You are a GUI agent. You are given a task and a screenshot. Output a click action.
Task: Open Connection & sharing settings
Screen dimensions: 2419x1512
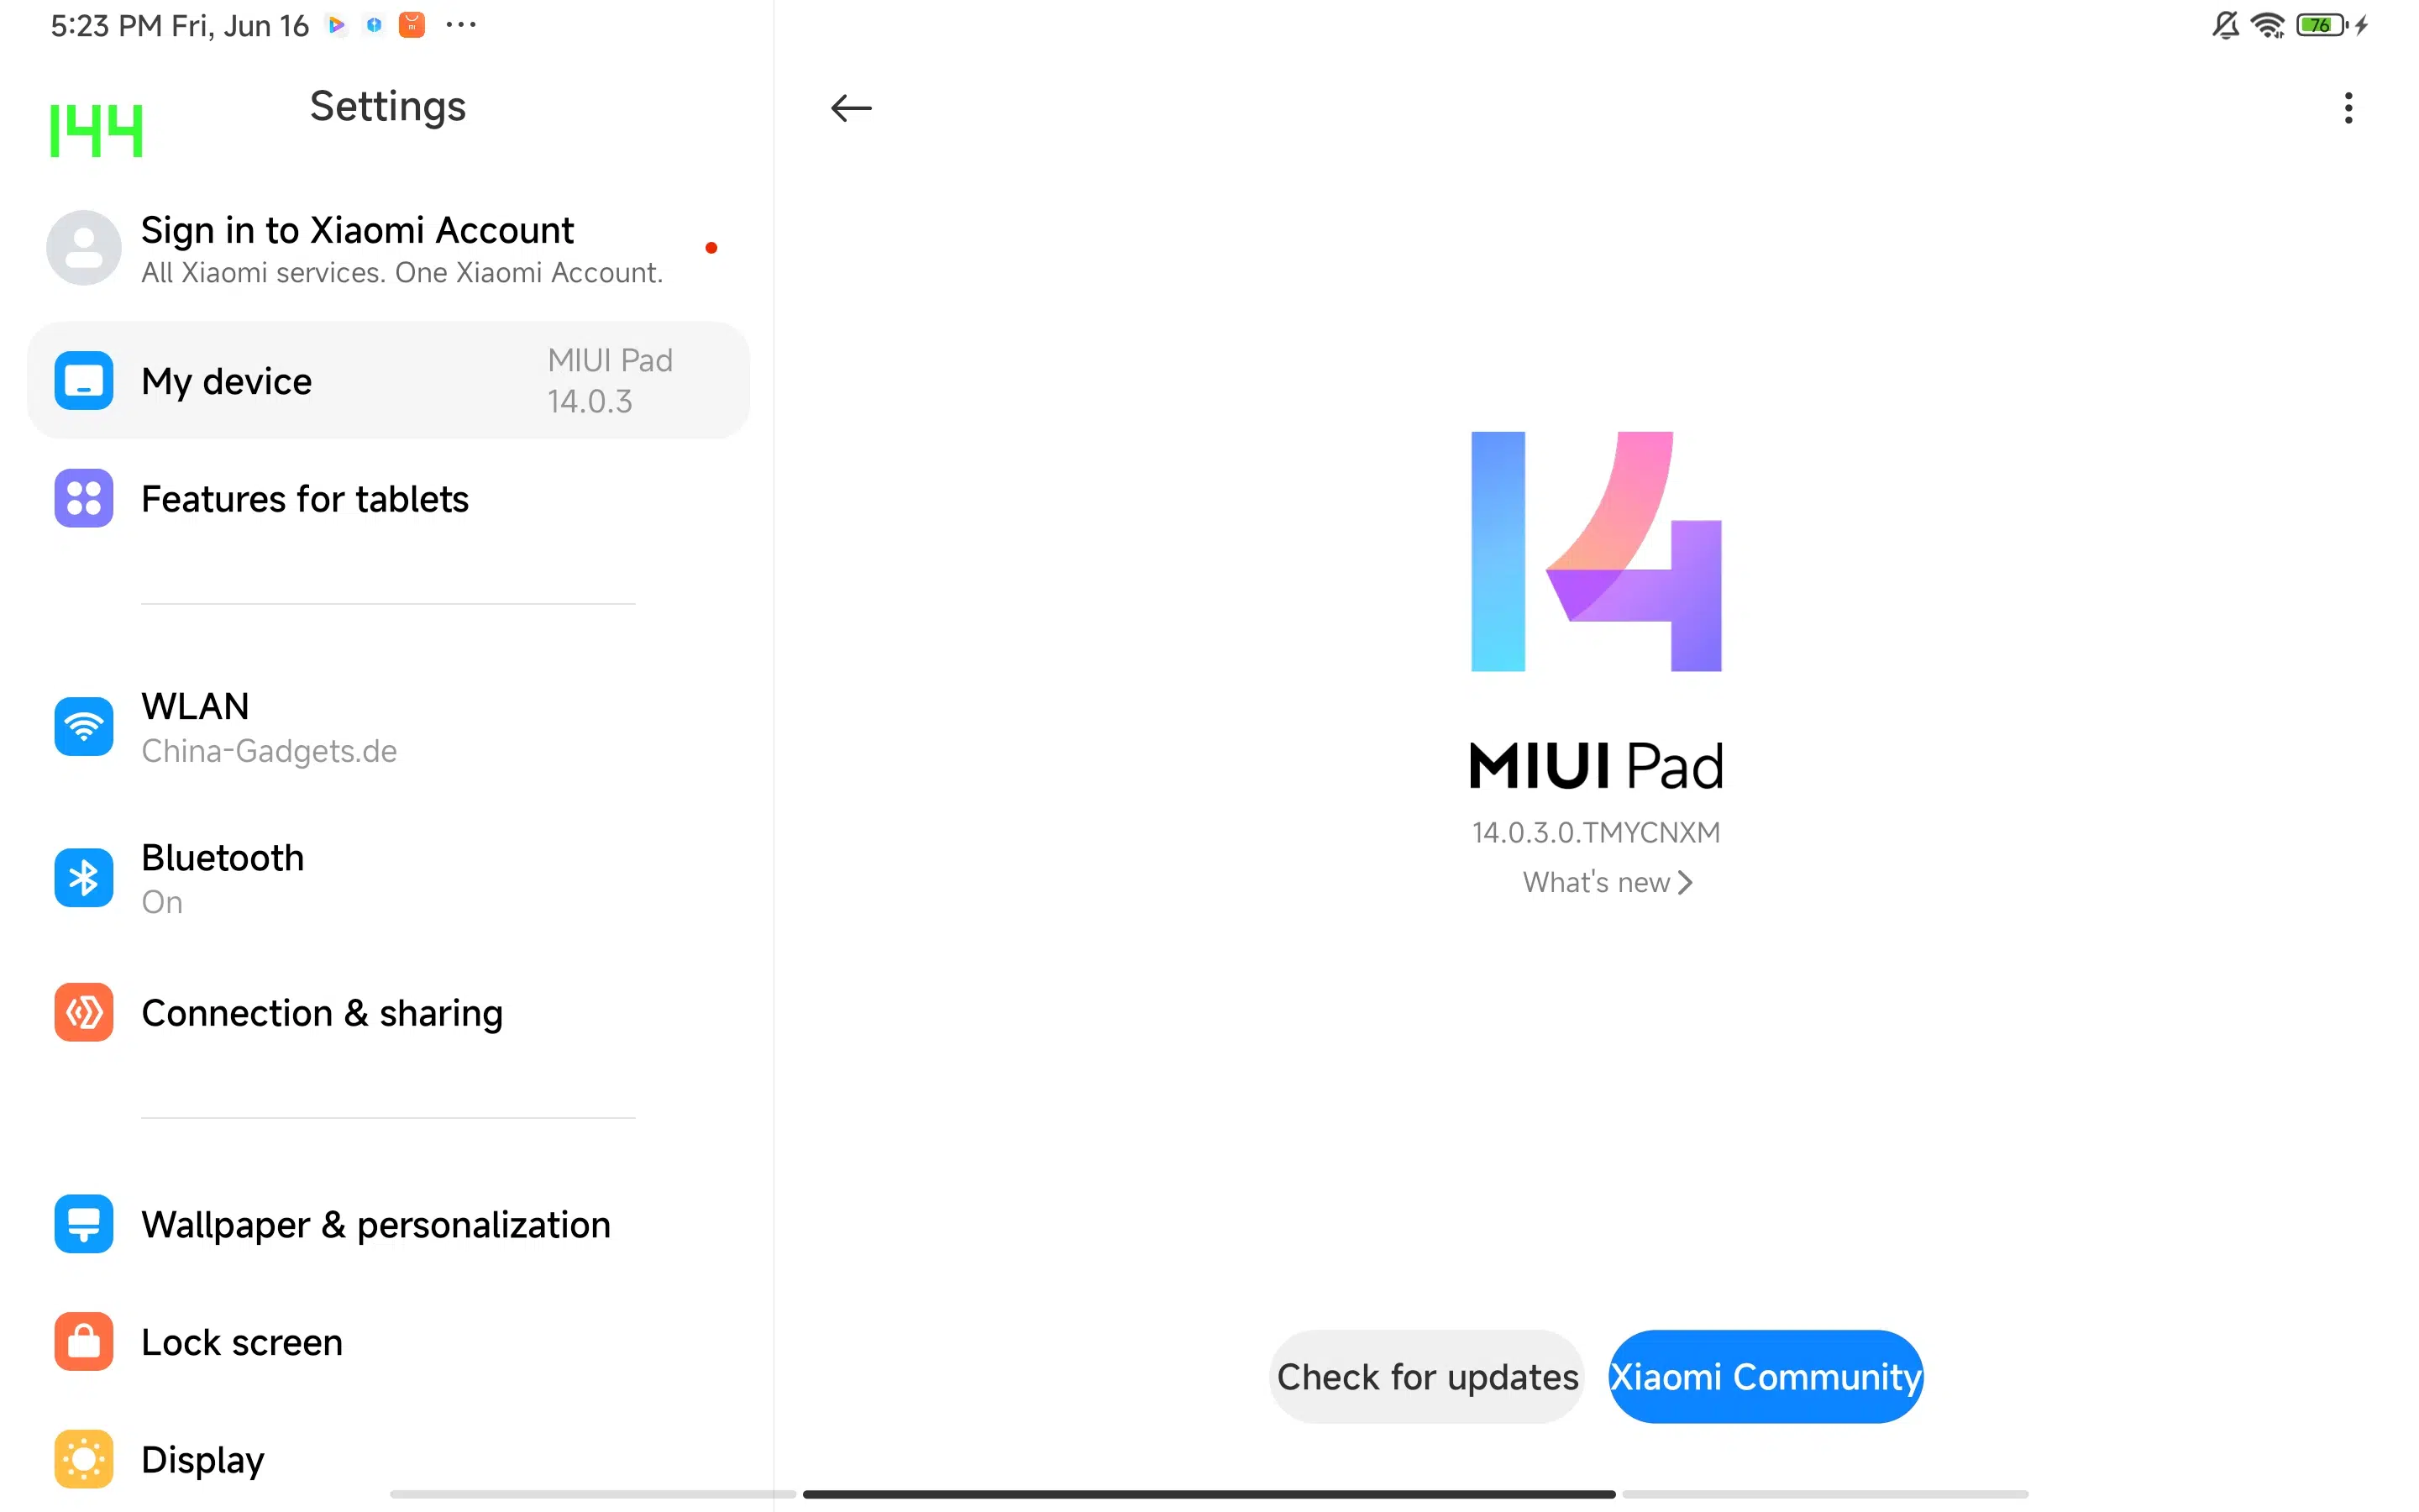[388, 1013]
